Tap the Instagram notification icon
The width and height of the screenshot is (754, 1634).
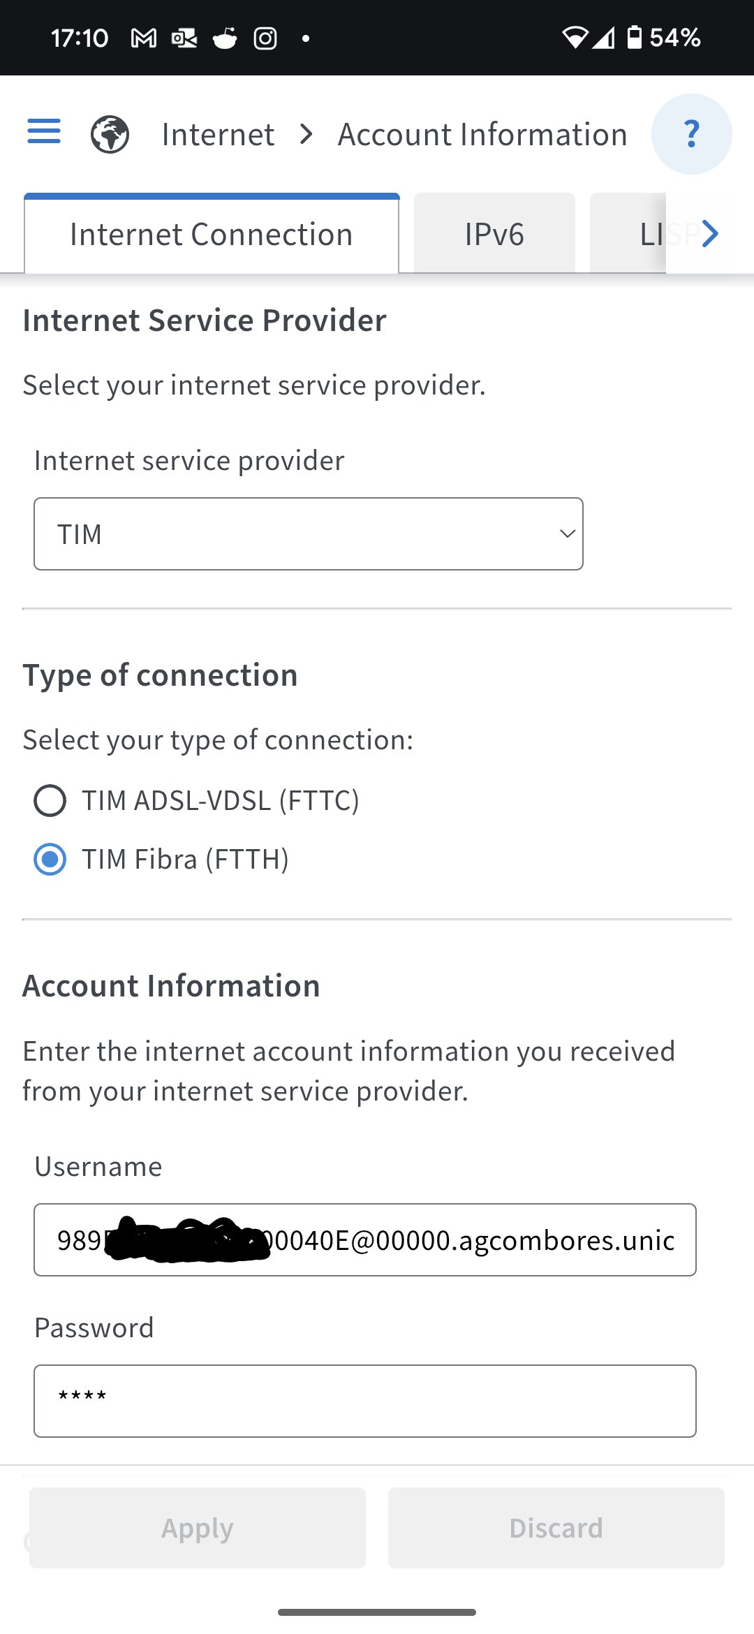coord(265,38)
